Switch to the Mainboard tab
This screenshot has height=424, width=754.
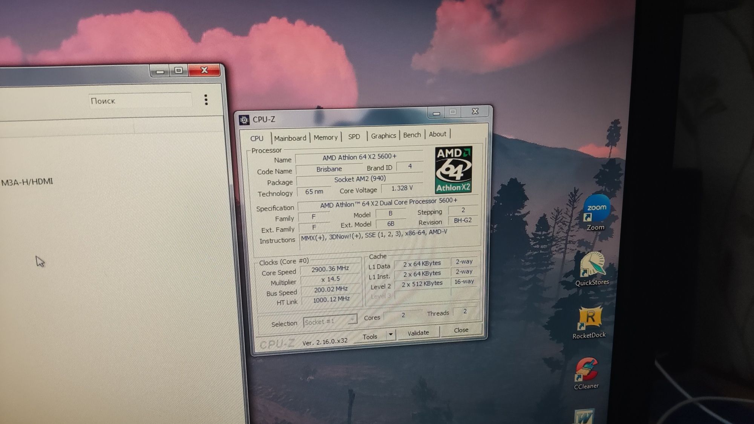(x=290, y=138)
